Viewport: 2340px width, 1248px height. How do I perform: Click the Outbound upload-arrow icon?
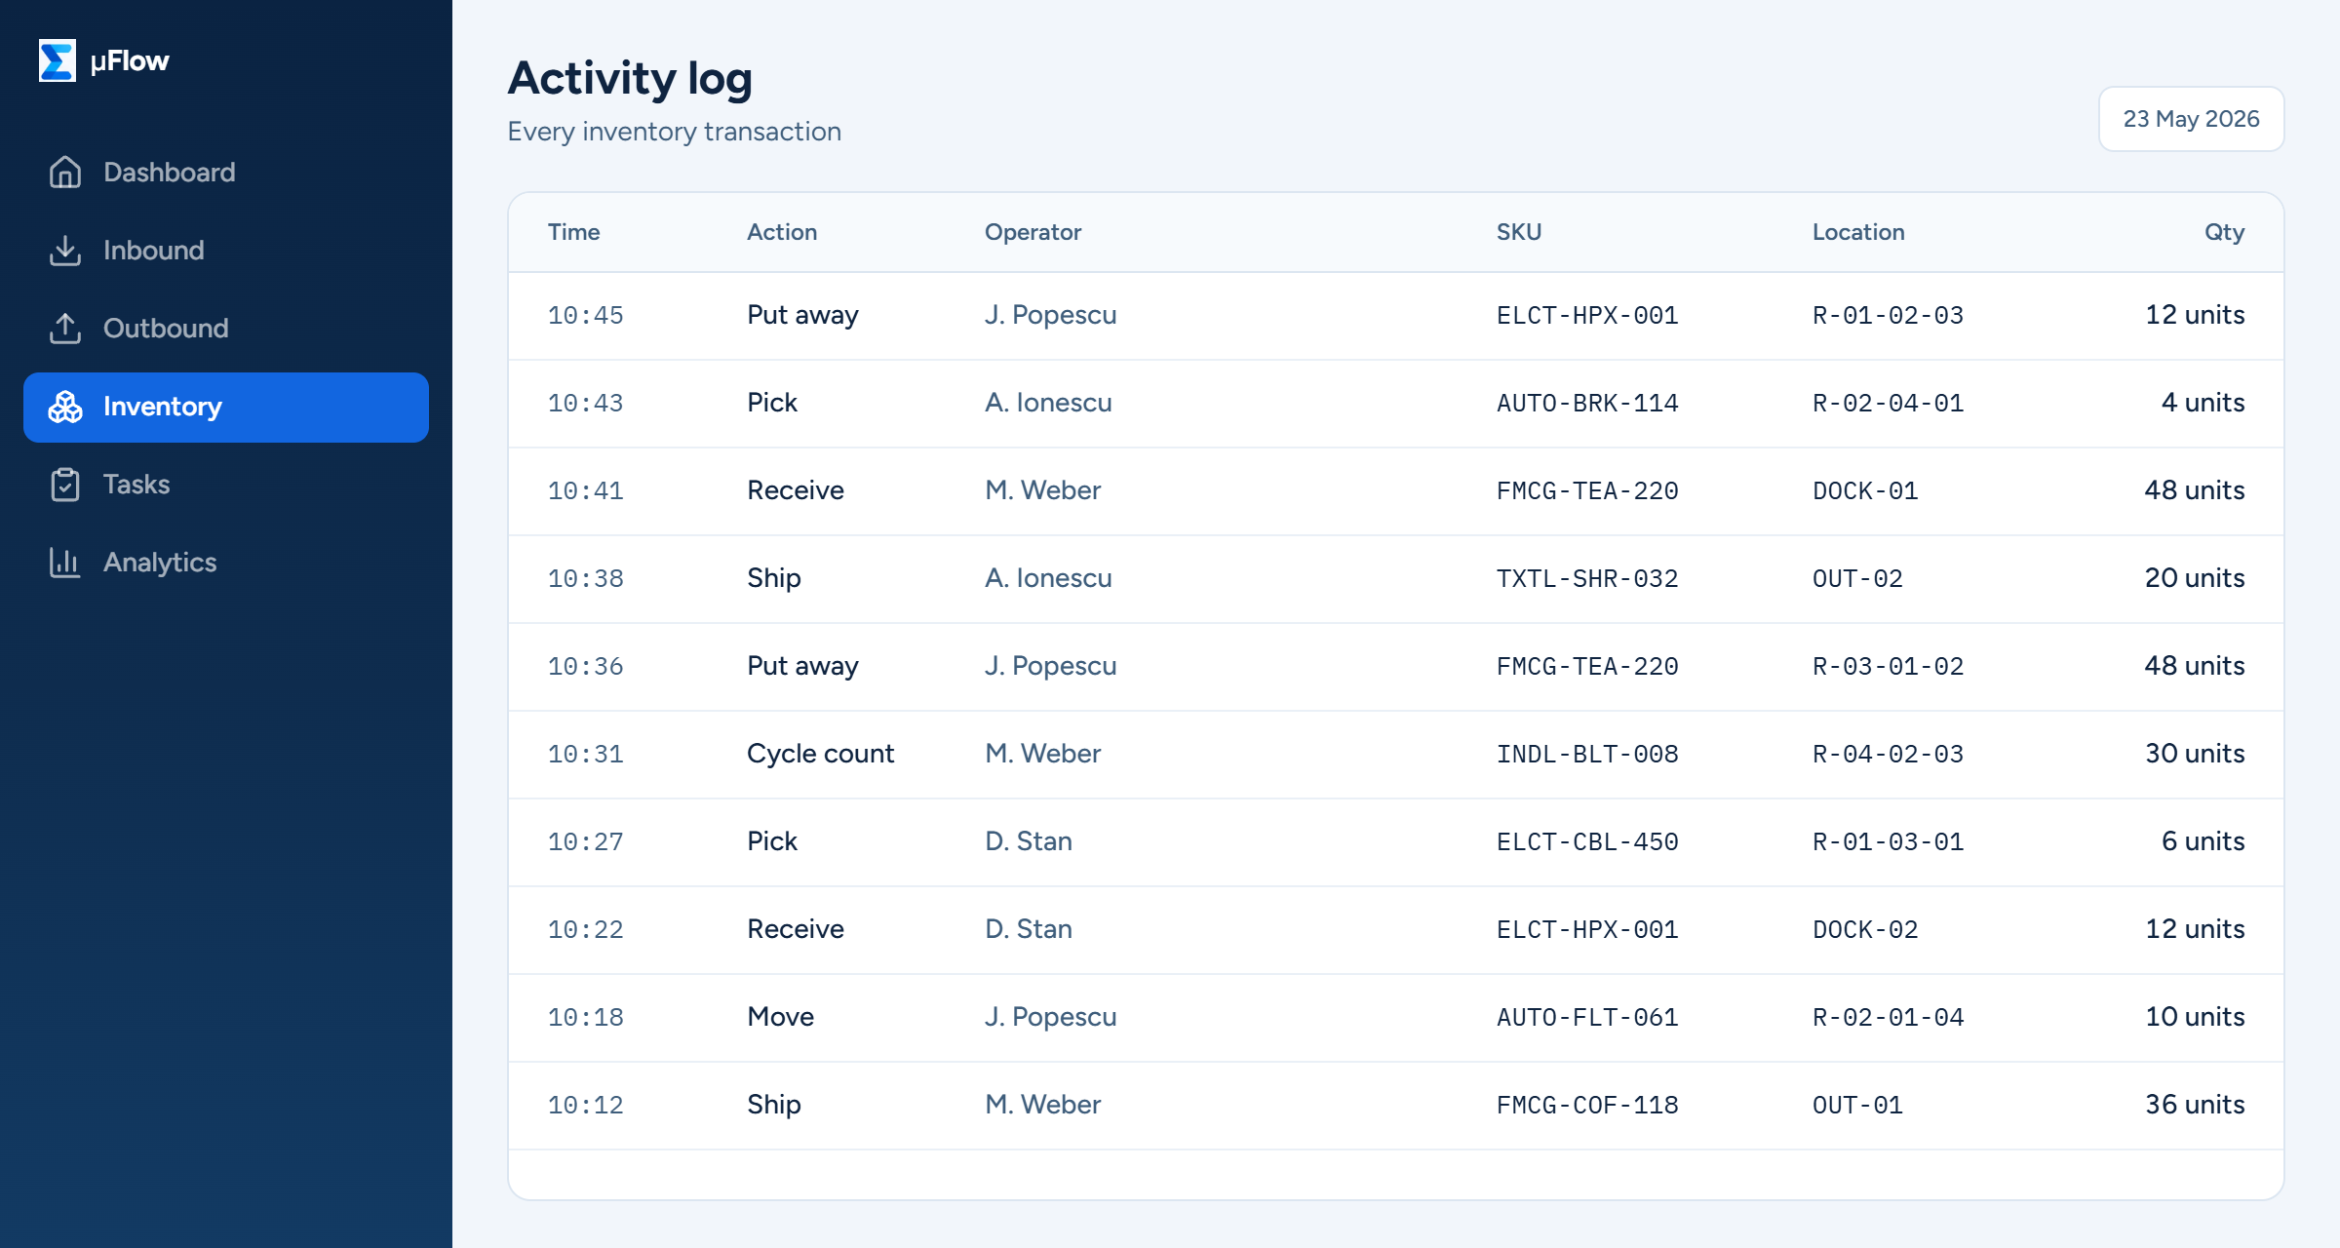pyautogui.click(x=65, y=329)
